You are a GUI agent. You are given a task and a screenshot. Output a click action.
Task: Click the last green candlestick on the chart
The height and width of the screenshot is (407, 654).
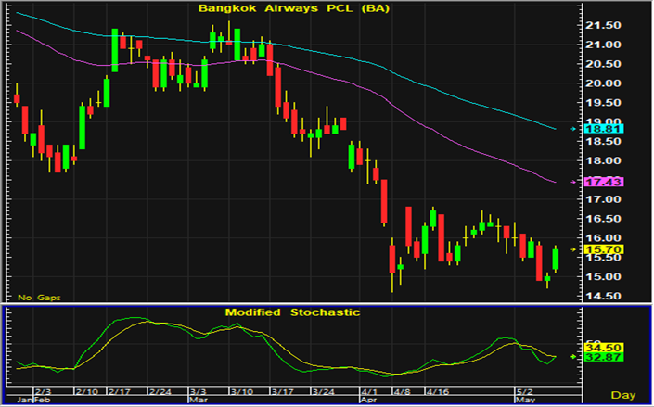[x=556, y=260]
